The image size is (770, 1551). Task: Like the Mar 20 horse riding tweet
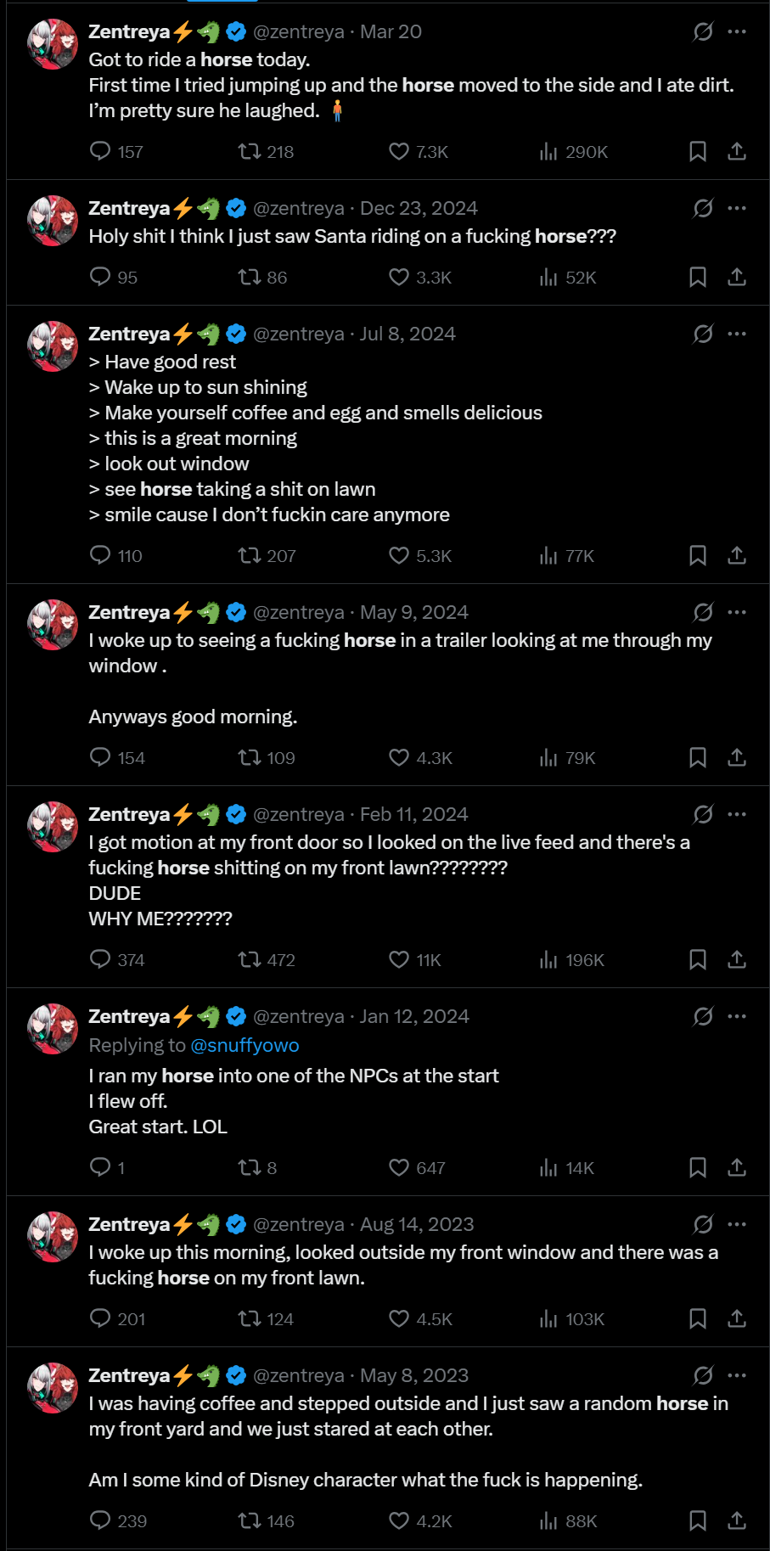click(x=399, y=151)
